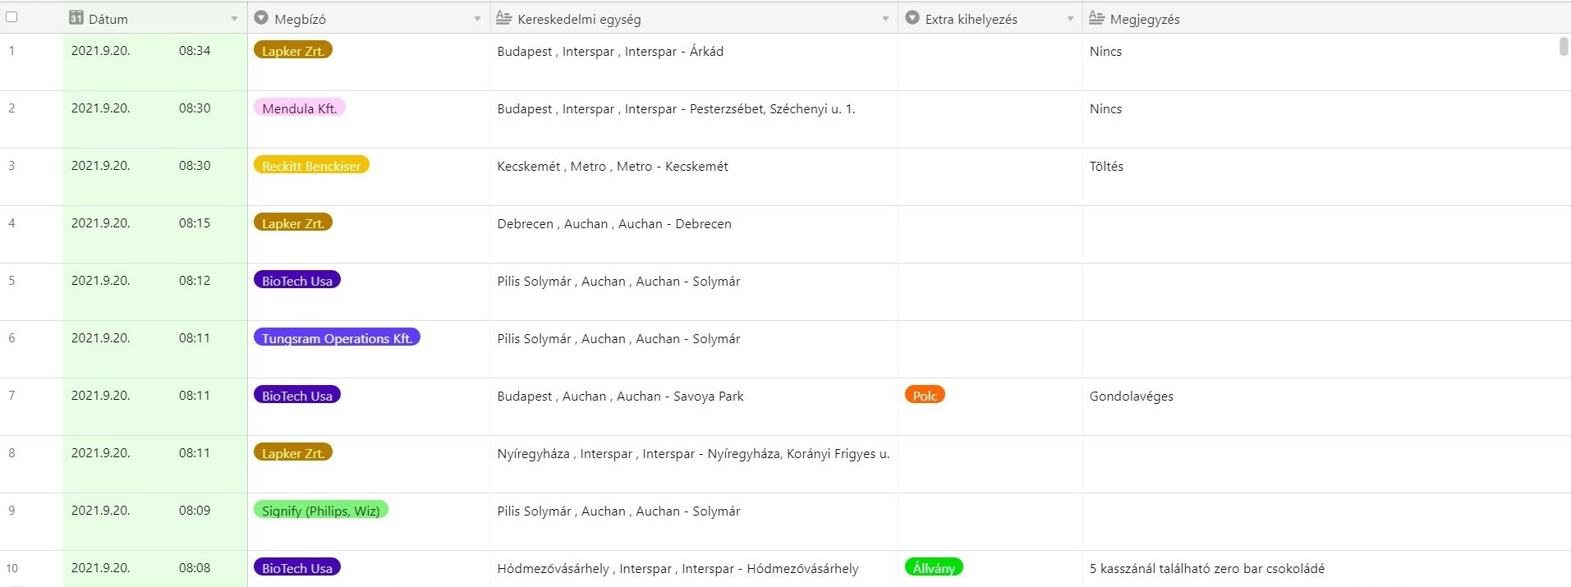The height and width of the screenshot is (587, 1571).
Task: Click the 2021.9.20. date in row 2
Action: [100, 108]
